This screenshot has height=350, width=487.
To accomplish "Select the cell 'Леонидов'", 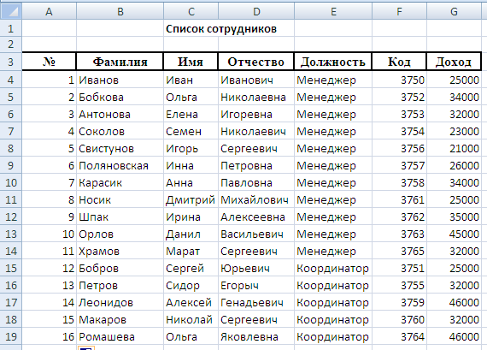I will [120, 302].
